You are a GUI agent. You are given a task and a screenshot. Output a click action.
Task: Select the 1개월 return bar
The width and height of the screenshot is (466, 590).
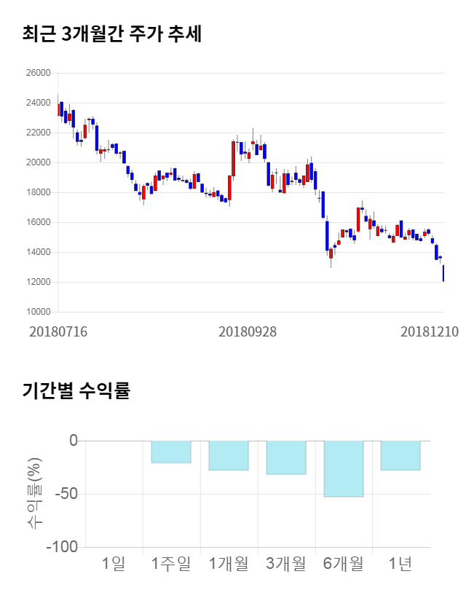click(x=229, y=455)
